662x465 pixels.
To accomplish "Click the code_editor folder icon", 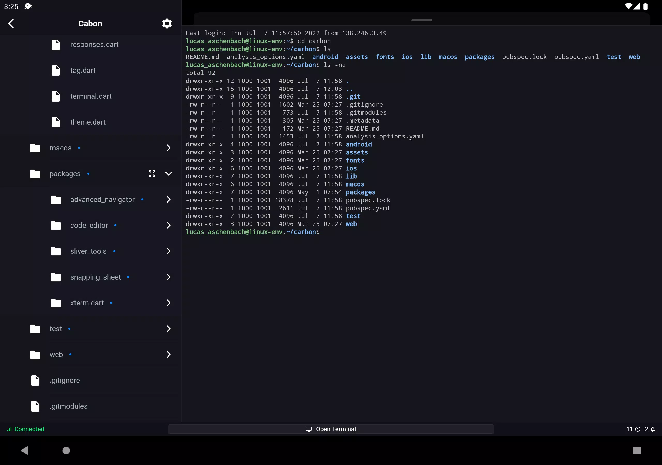I will pyautogui.click(x=56, y=225).
